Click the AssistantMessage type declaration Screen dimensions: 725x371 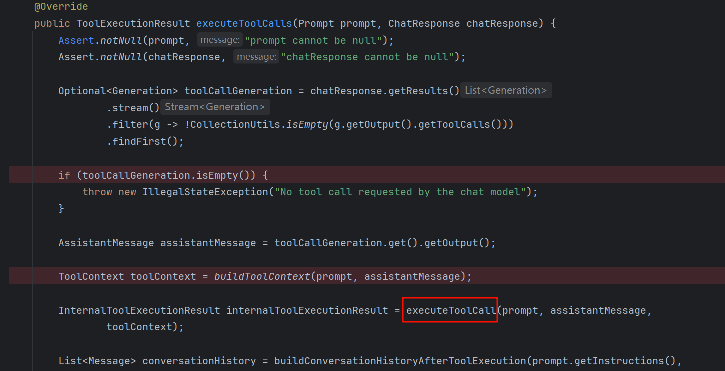pyautogui.click(x=106, y=243)
